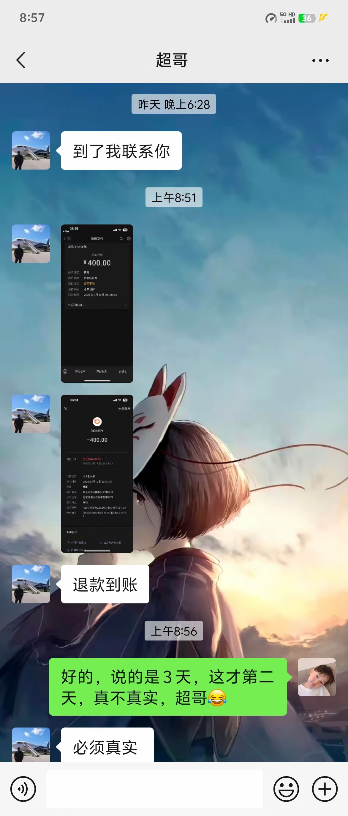Tap 超哥's avatar beside "到了我联系你"

coord(31,150)
